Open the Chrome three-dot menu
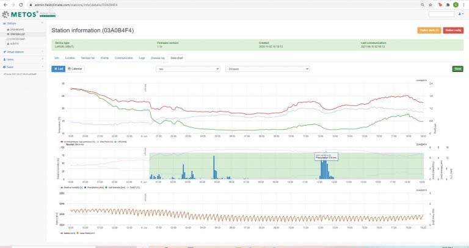The width and height of the screenshot is (469, 248). pos(464,4)
